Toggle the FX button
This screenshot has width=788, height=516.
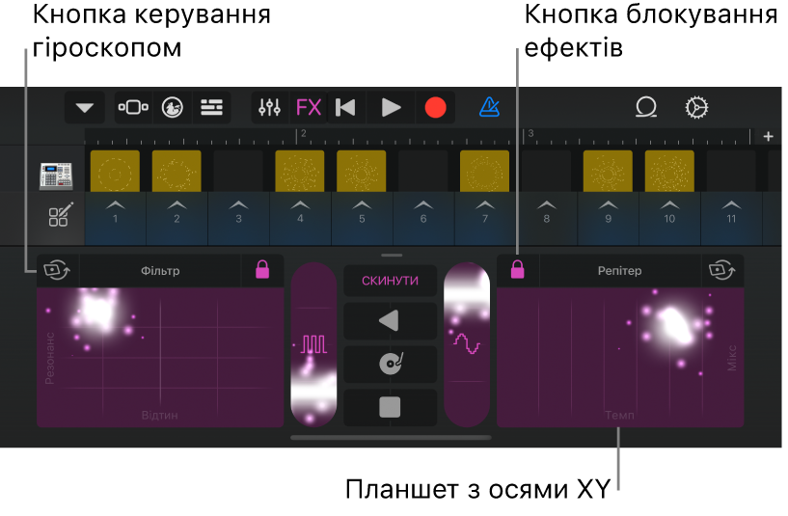click(x=309, y=107)
